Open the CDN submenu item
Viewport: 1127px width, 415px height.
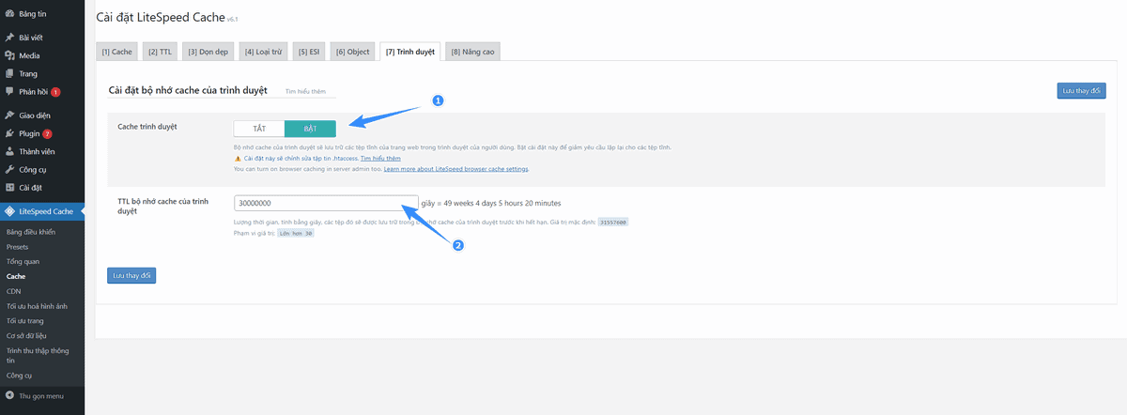tap(13, 292)
